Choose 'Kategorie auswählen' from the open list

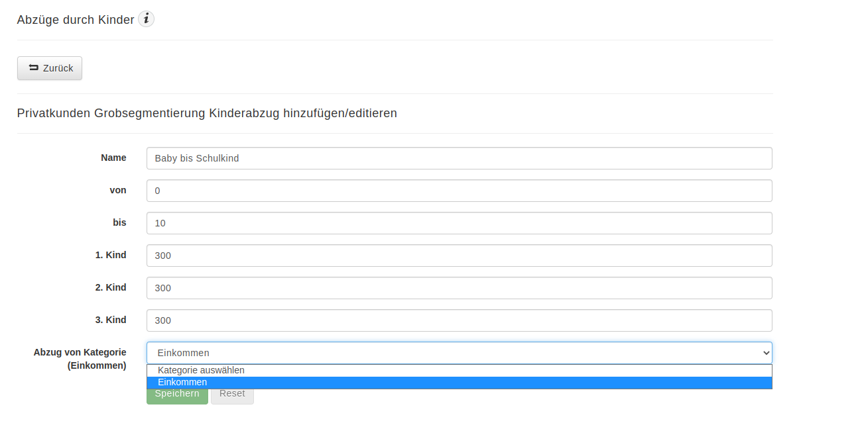click(202, 370)
